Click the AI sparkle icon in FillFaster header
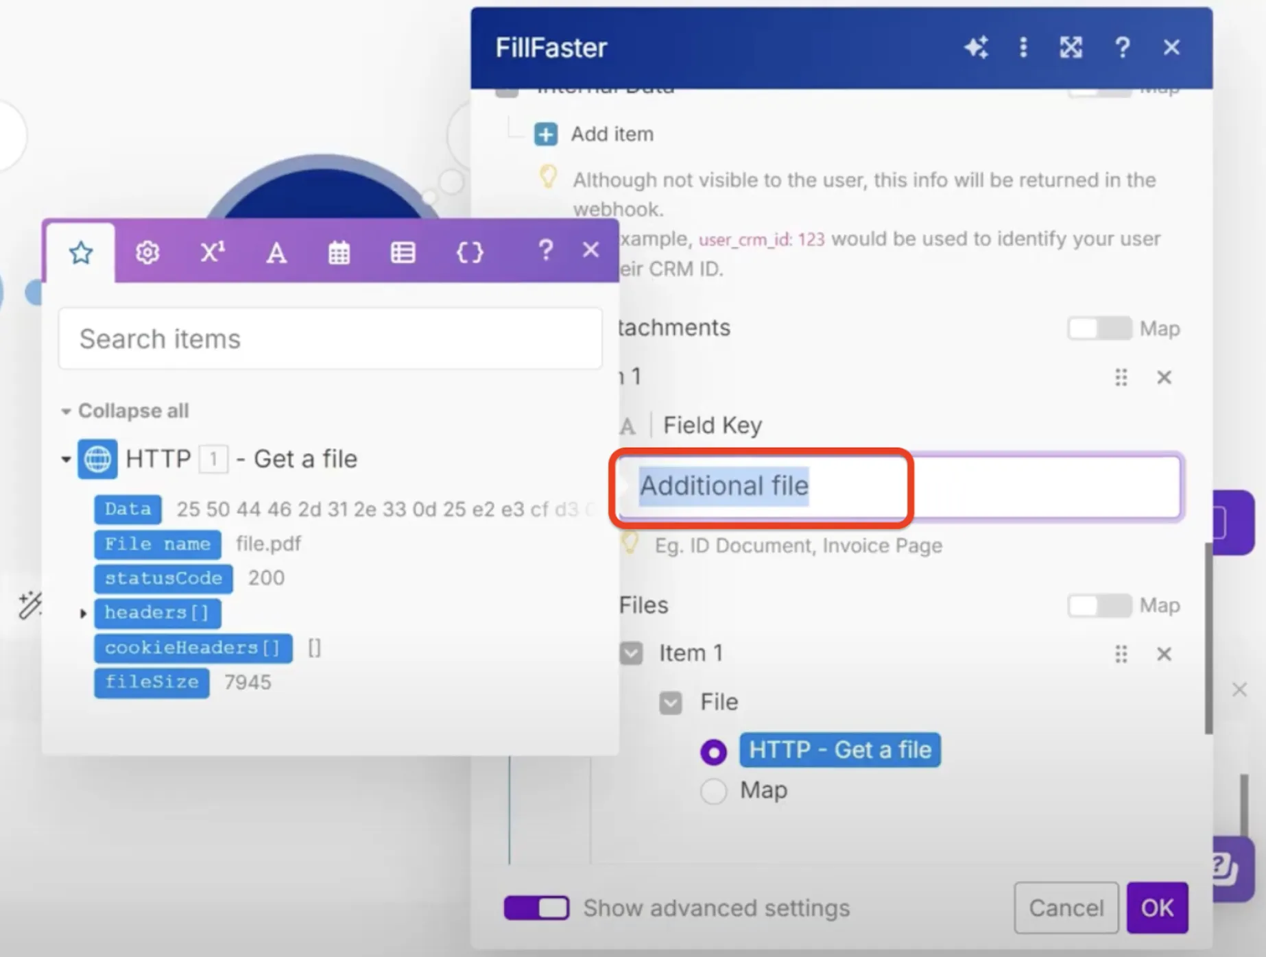Viewport: 1266px width, 957px height. [x=976, y=47]
